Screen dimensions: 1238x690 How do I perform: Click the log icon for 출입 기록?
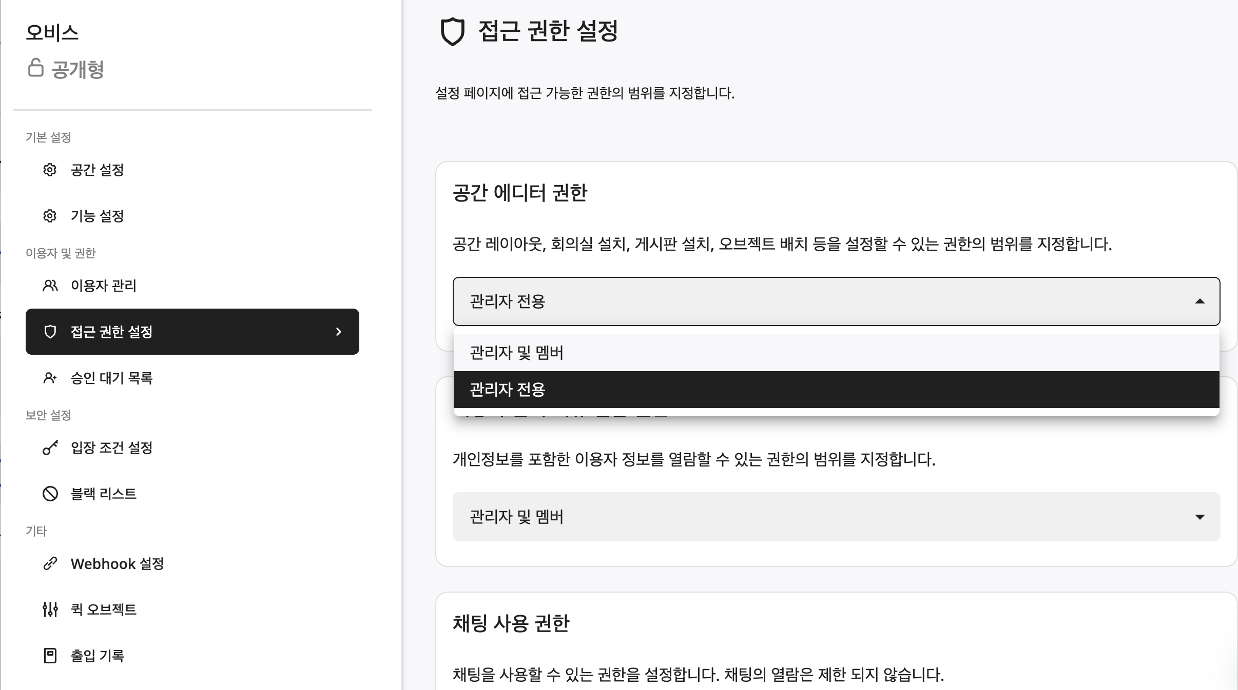(50, 656)
